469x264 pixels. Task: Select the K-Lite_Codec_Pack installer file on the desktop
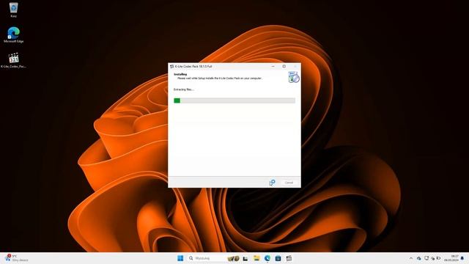(13, 60)
